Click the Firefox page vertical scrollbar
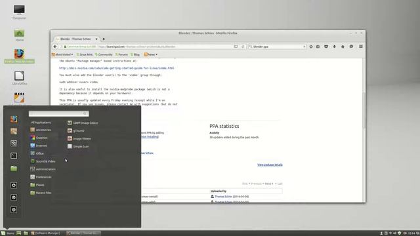The width and height of the screenshot is (420, 236). (364, 110)
